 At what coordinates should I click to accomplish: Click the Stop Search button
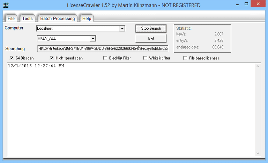(151, 28)
